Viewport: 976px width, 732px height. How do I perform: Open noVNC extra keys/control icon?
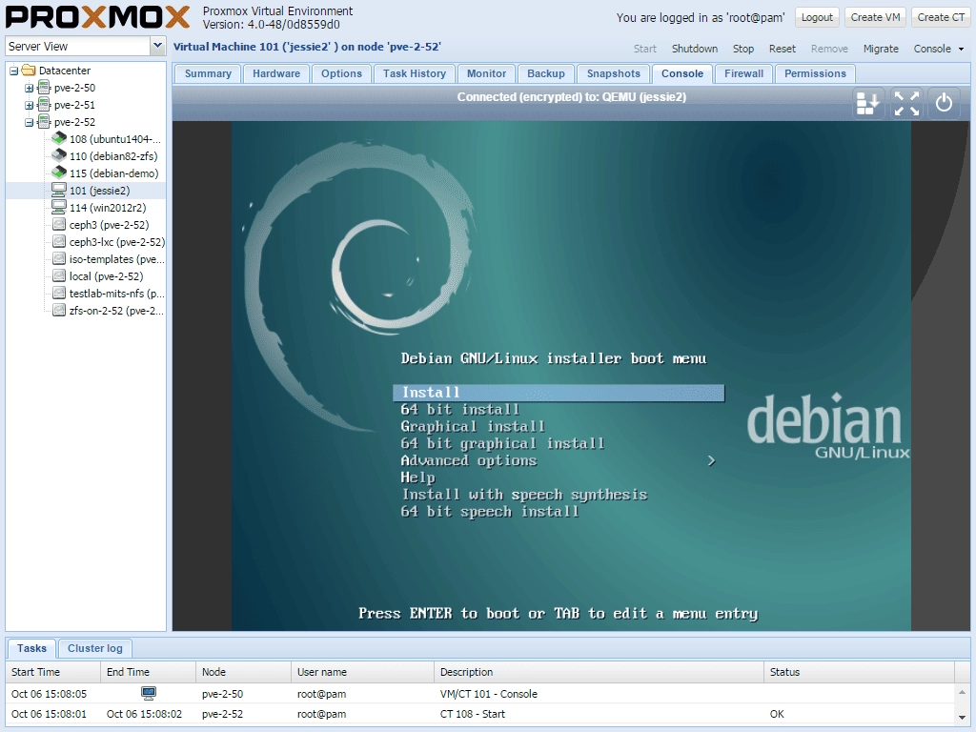(867, 103)
